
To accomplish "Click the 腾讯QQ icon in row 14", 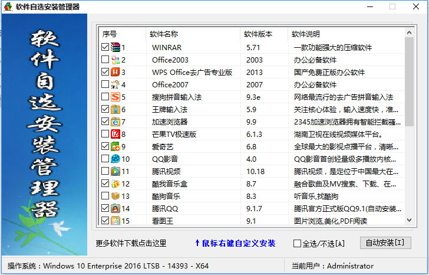I will coord(115,208).
